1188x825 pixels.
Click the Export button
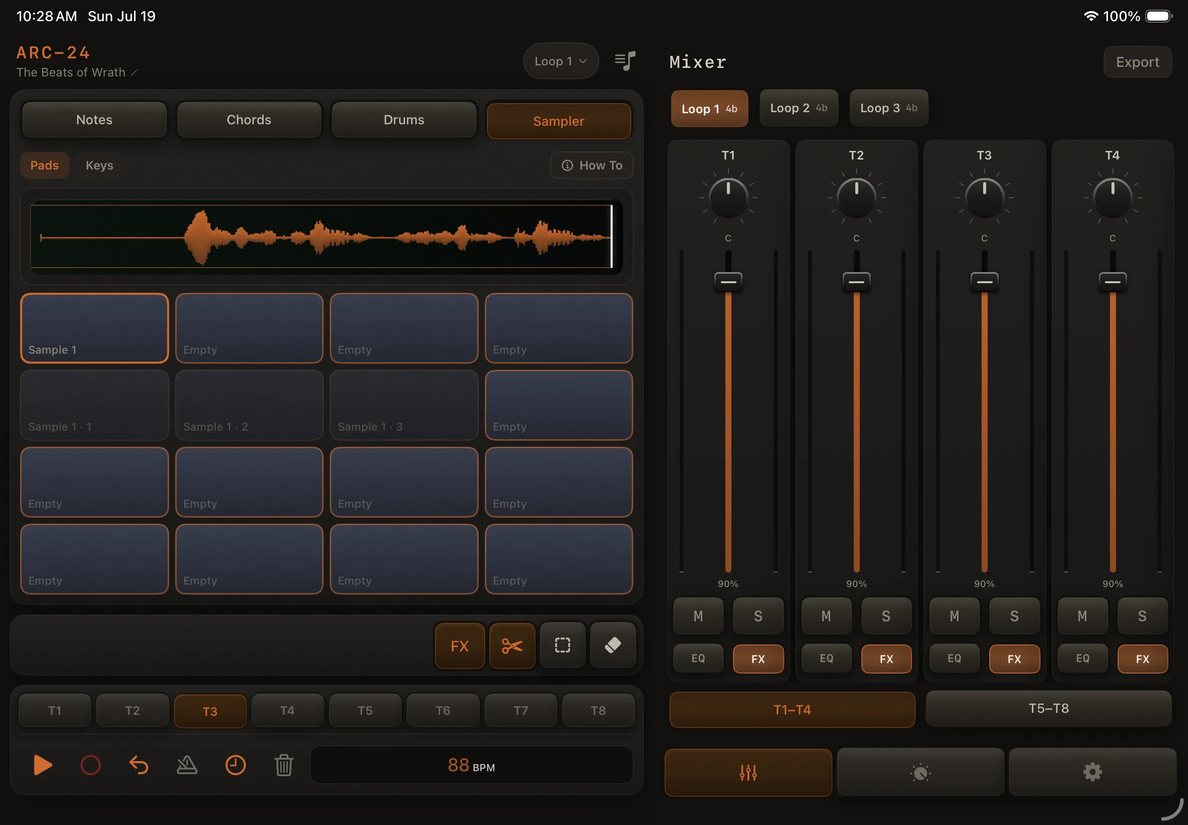(x=1137, y=62)
